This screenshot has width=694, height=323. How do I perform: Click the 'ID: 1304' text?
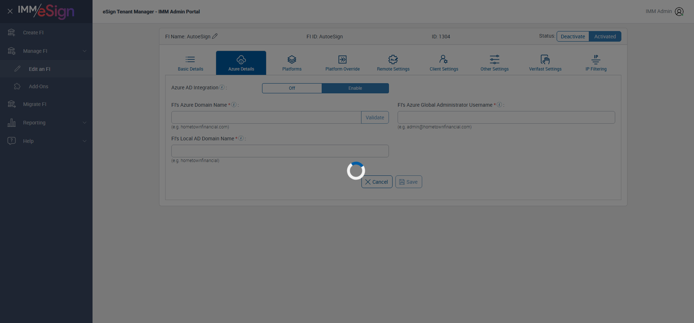click(441, 37)
